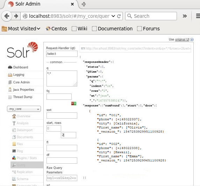200x186 pixels.
Task: Click the sort input field
Action: (x=62, y=116)
